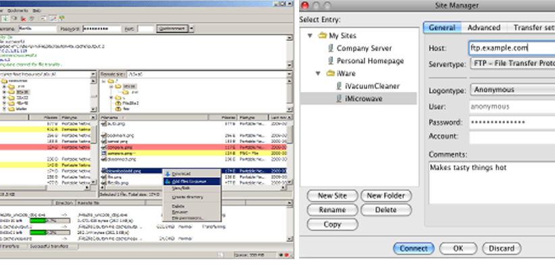Click the iVacuumCleaner site icon
The image size is (555, 270).
(x=339, y=86)
